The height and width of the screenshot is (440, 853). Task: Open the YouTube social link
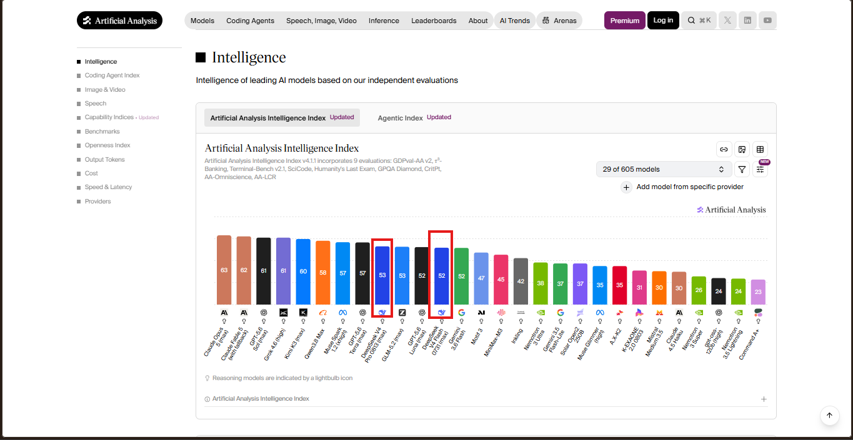[x=767, y=21]
